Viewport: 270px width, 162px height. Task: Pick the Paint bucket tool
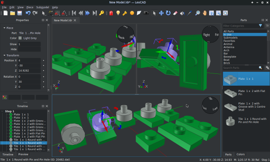click(182, 13)
